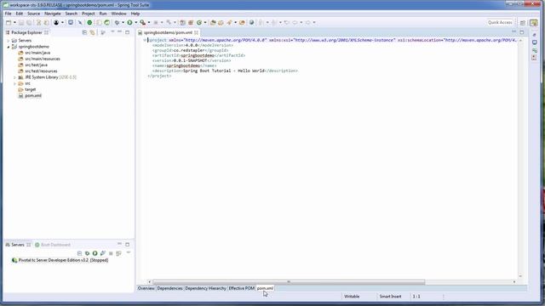This screenshot has height=306, width=545.
Task: Click into the Quick Access field
Action: [x=500, y=22]
